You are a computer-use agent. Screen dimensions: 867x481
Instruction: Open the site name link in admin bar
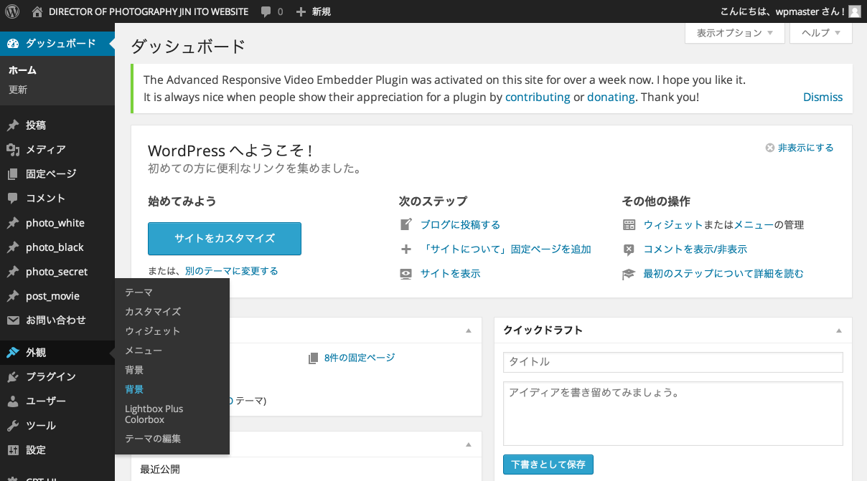[149, 12]
